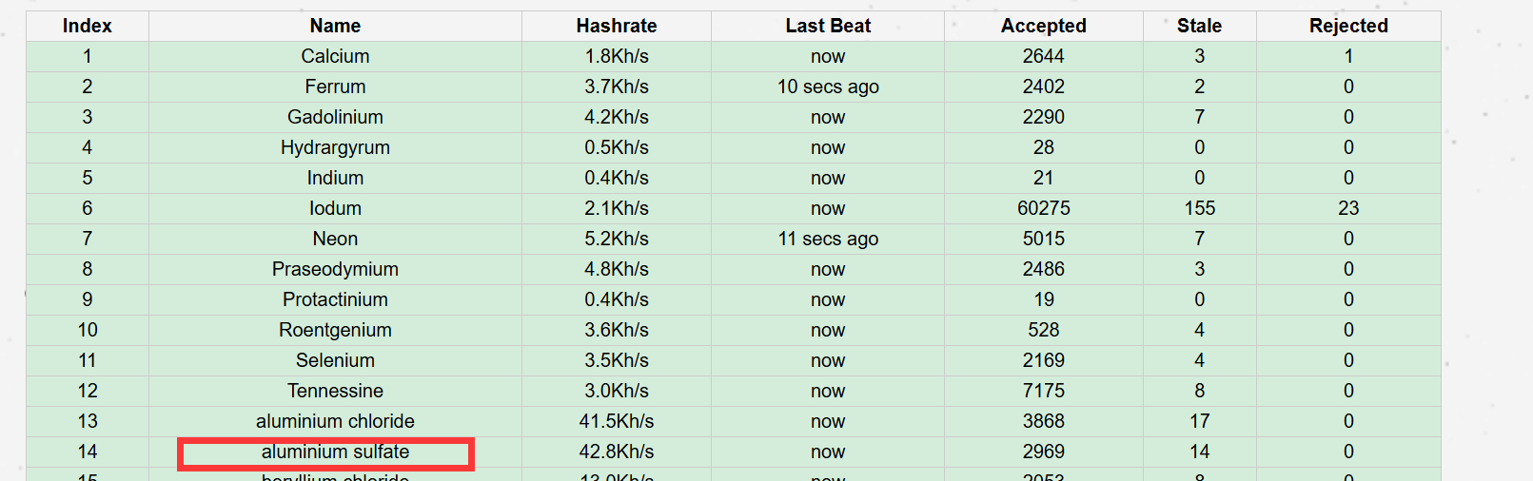Click the Gadolinium name cell
Viewport: 1533px width, 481px height.
pos(335,117)
